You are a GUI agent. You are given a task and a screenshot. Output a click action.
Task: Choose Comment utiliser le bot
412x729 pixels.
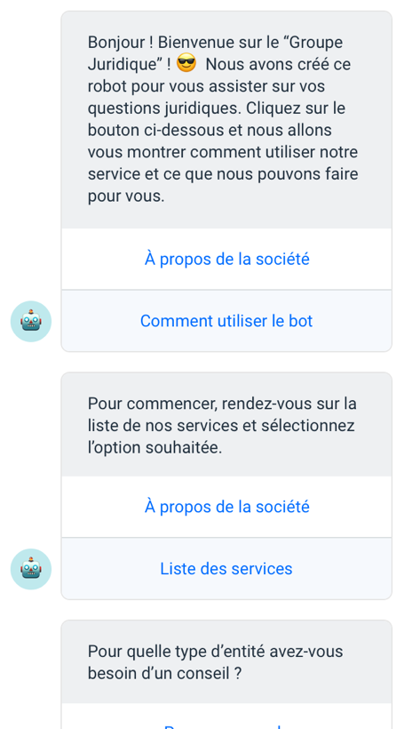click(x=226, y=321)
